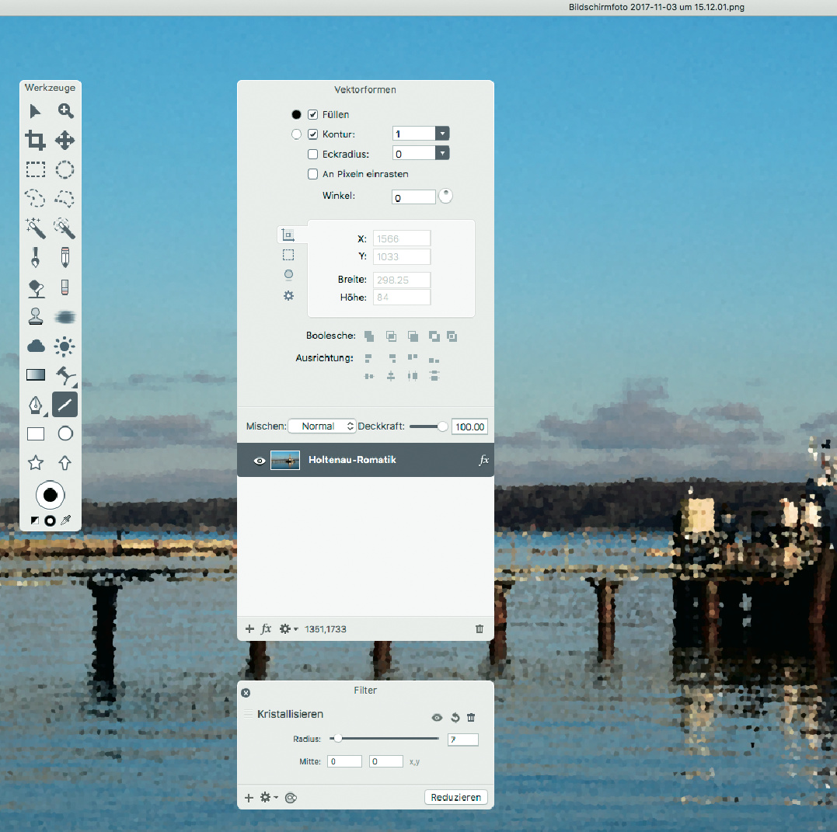Select the Star shape tool
This screenshot has height=832, width=837.
click(x=36, y=463)
